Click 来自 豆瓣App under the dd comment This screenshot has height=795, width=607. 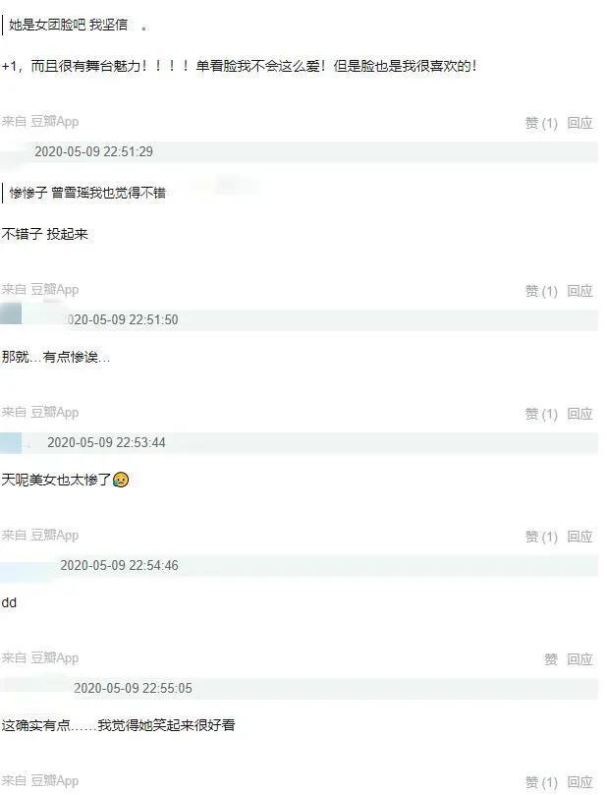point(40,658)
